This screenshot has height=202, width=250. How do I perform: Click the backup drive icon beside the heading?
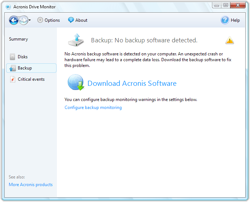76,40
